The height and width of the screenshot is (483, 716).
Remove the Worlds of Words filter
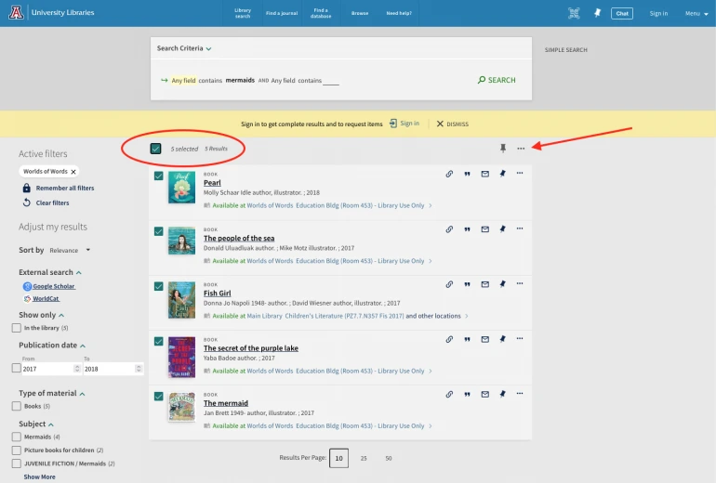point(73,172)
